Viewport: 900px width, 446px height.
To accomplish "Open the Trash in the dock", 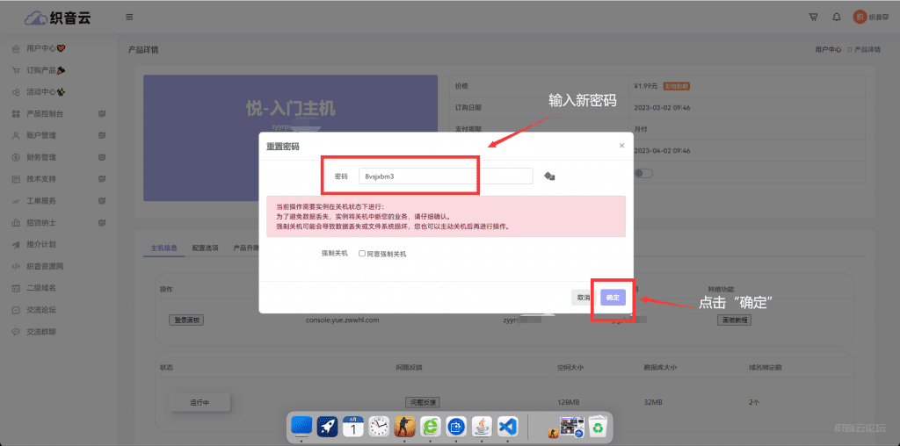I will (598, 426).
